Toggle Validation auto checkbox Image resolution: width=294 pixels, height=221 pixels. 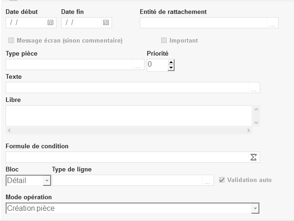[222, 180]
